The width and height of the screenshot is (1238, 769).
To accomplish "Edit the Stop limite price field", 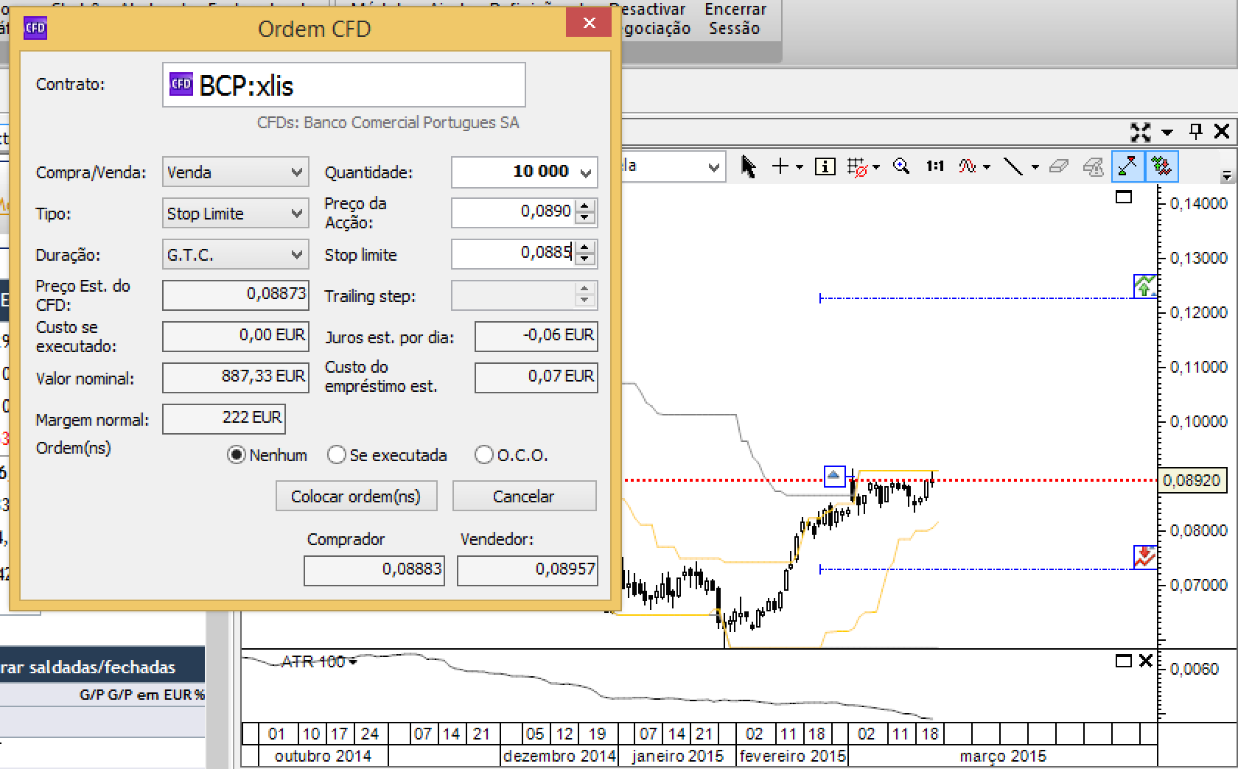I will [513, 253].
